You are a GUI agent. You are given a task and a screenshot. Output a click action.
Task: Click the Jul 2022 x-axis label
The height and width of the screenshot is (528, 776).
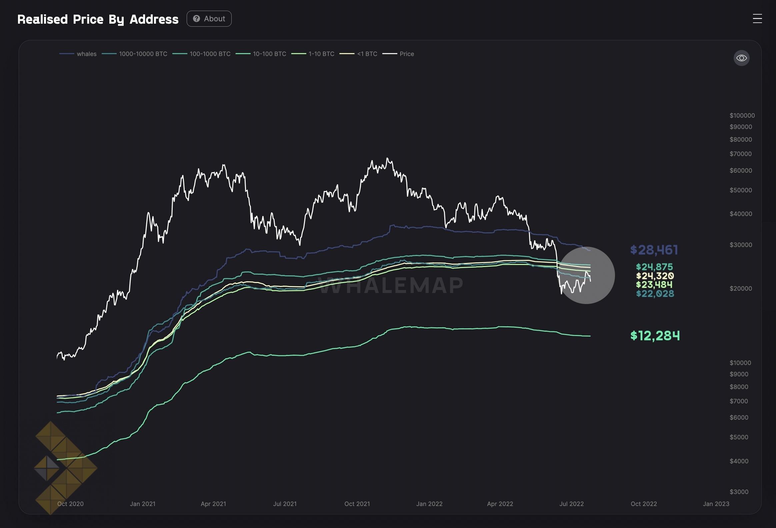(x=571, y=504)
